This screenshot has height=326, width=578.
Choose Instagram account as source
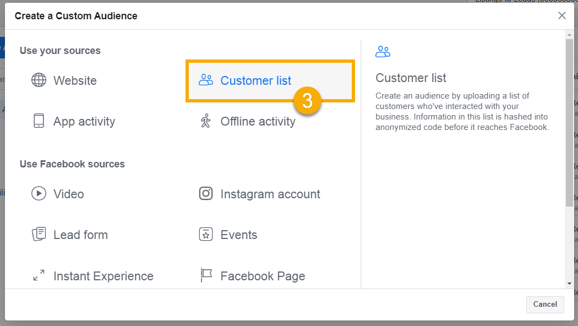(270, 194)
